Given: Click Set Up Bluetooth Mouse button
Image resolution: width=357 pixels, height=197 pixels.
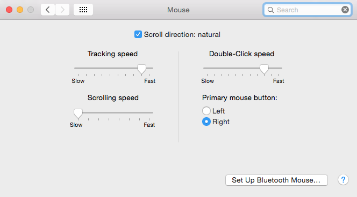Looking at the screenshot, I should pos(276,180).
